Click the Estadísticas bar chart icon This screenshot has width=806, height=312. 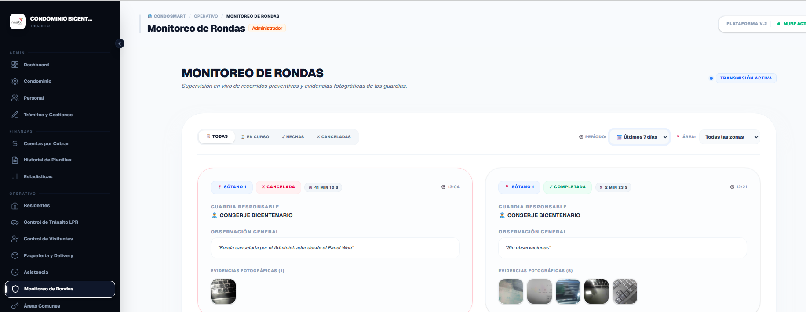click(15, 176)
